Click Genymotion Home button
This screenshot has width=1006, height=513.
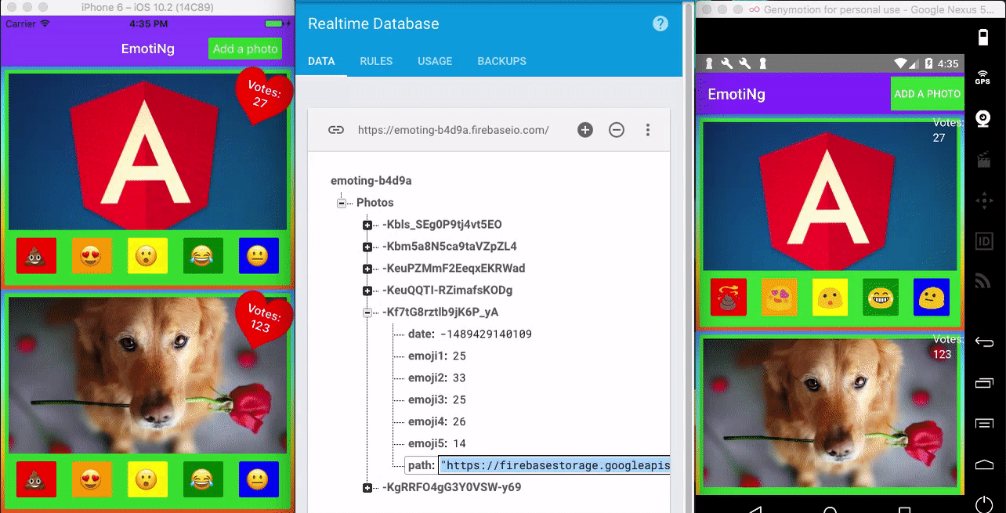click(x=984, y=464)
